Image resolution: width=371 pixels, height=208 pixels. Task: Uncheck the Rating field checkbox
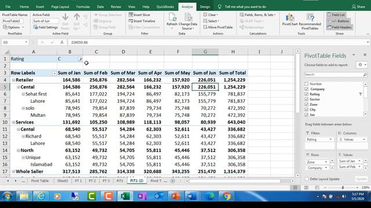[307, 94]
